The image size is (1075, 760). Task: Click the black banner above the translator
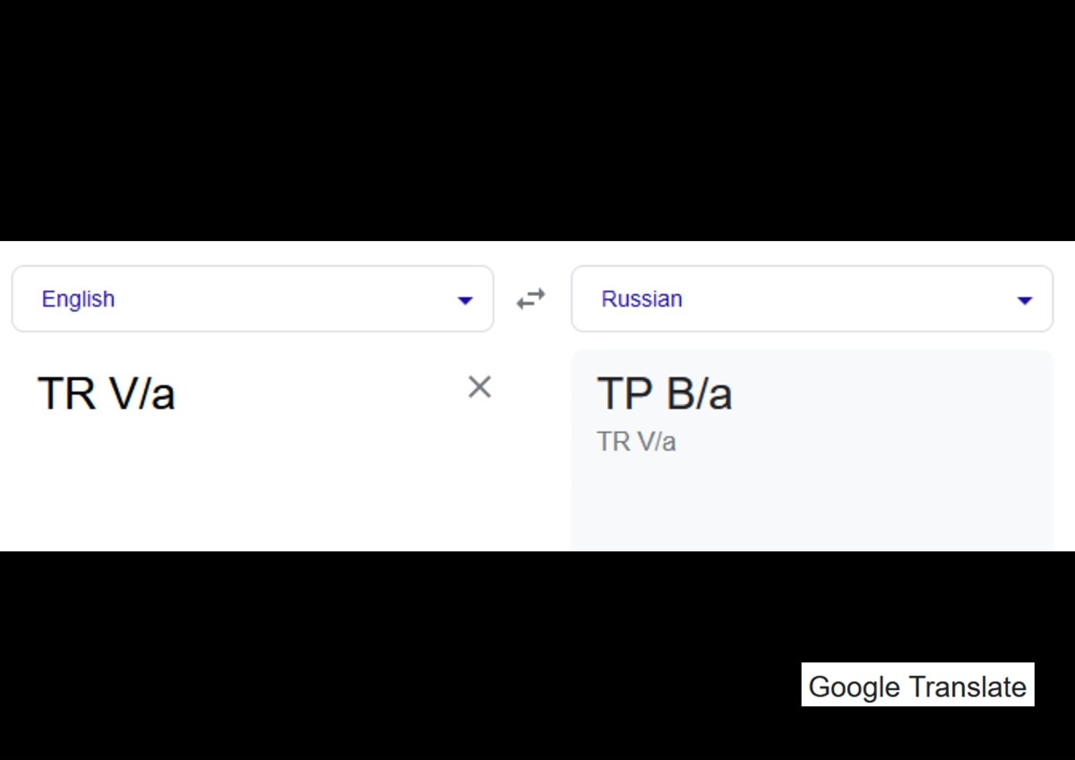pyautogui.click(x=537, y=117)
